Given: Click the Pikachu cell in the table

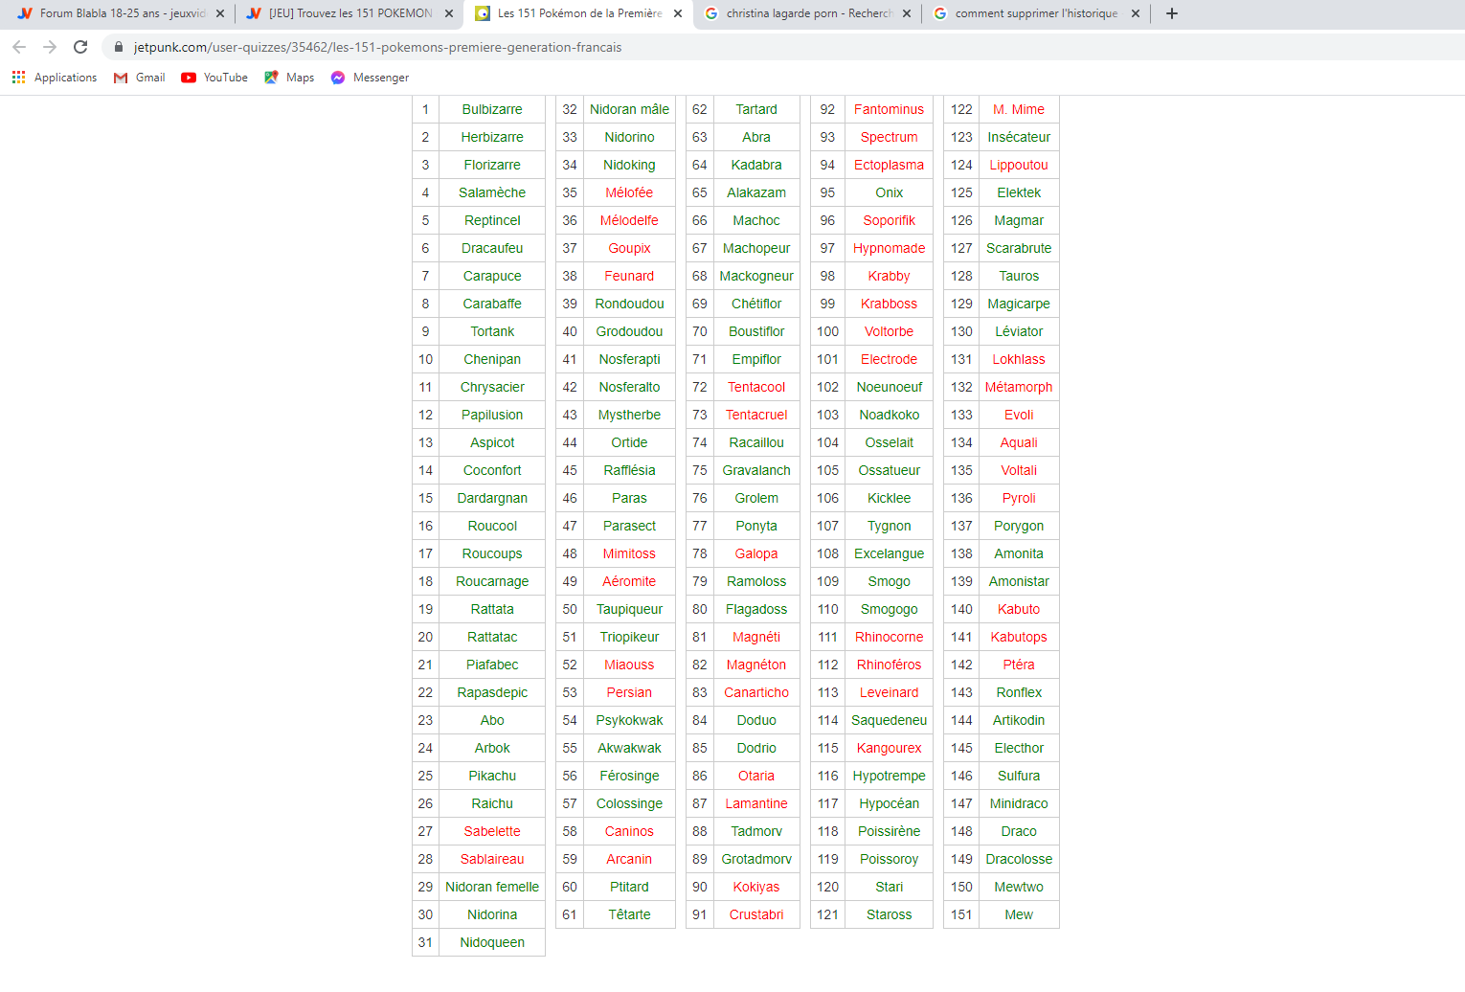Looking at the screenshot, I should point(492,776).
